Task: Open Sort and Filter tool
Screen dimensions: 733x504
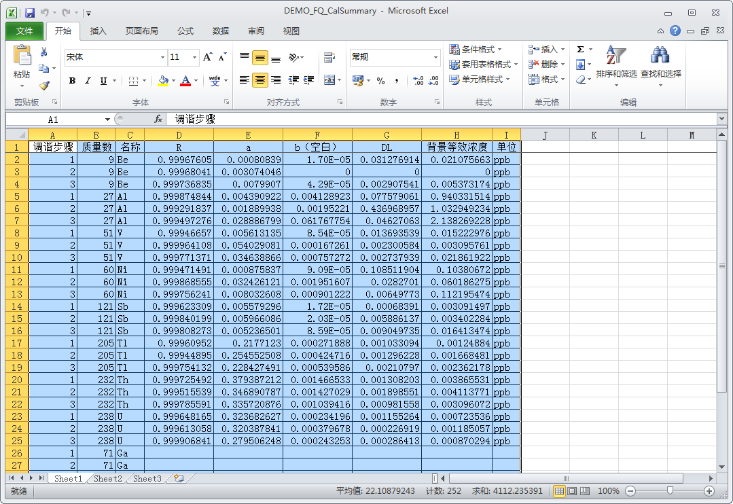Action: click(x=616, y=65)
